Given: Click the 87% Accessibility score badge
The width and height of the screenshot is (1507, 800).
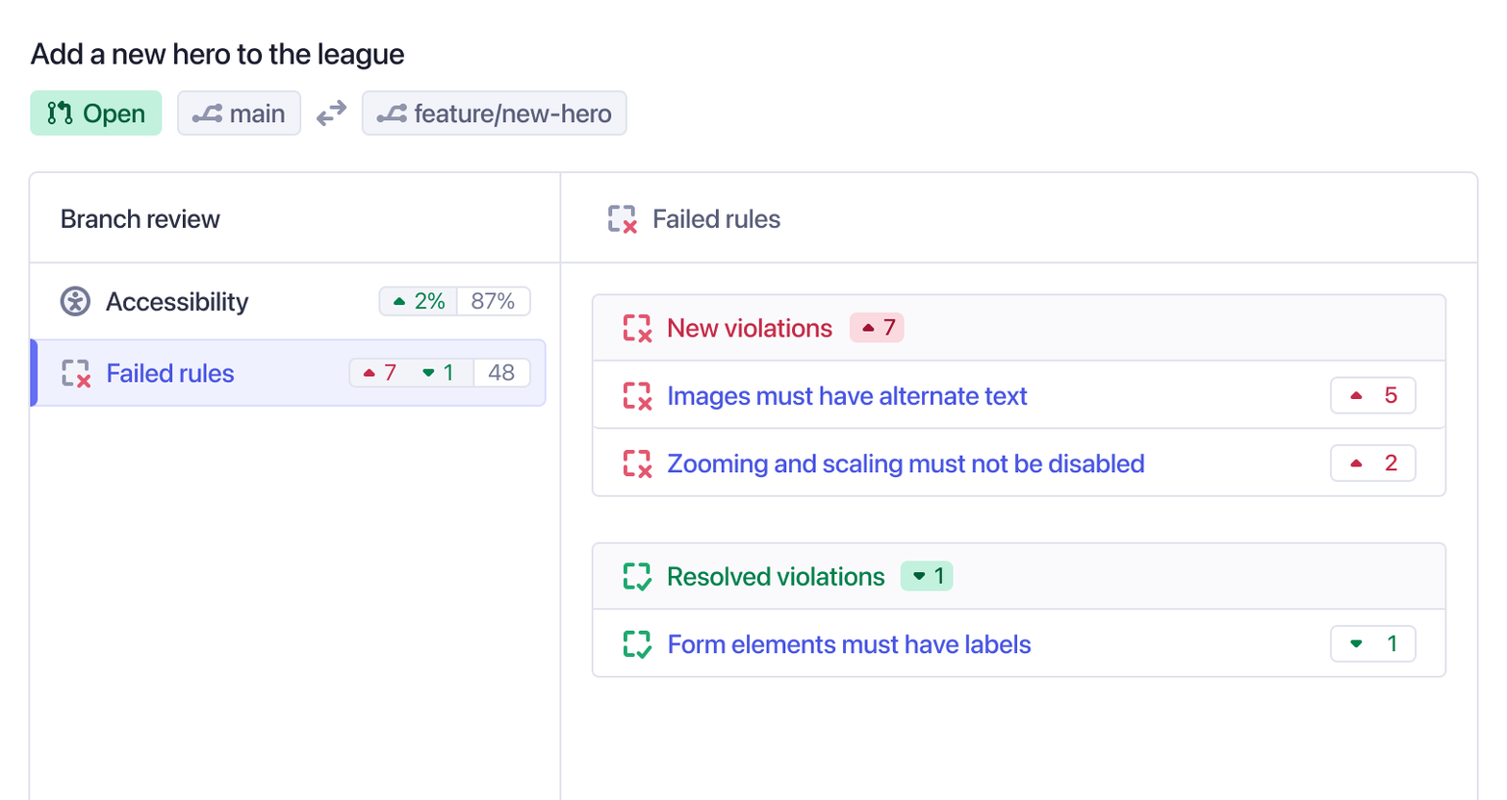Looking at the screenshot, I should [494, 301].
